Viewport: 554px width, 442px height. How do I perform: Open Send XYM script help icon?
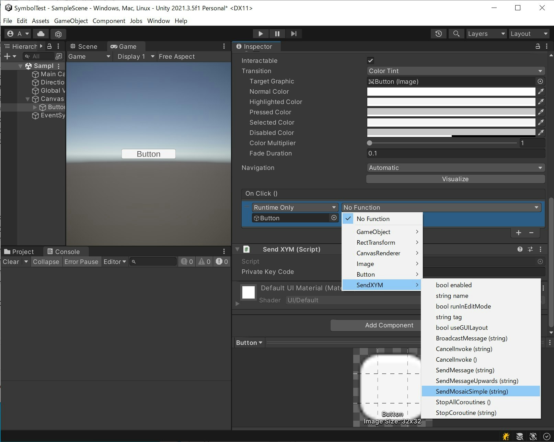point(520,249)
